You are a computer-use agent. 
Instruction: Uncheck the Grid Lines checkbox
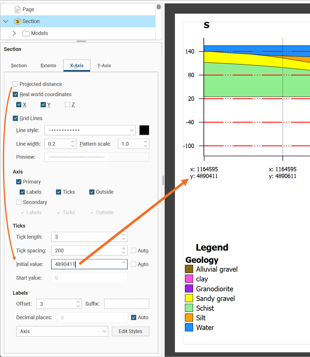coord(15,119)
